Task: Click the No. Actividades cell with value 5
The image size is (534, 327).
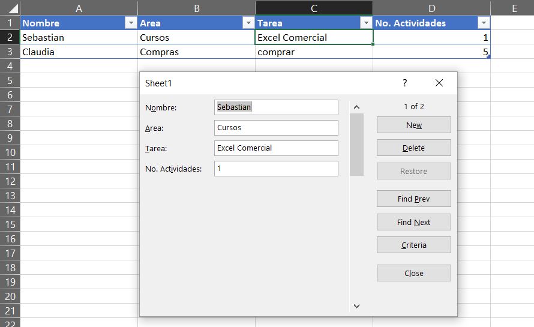Action: coord(431,52)
